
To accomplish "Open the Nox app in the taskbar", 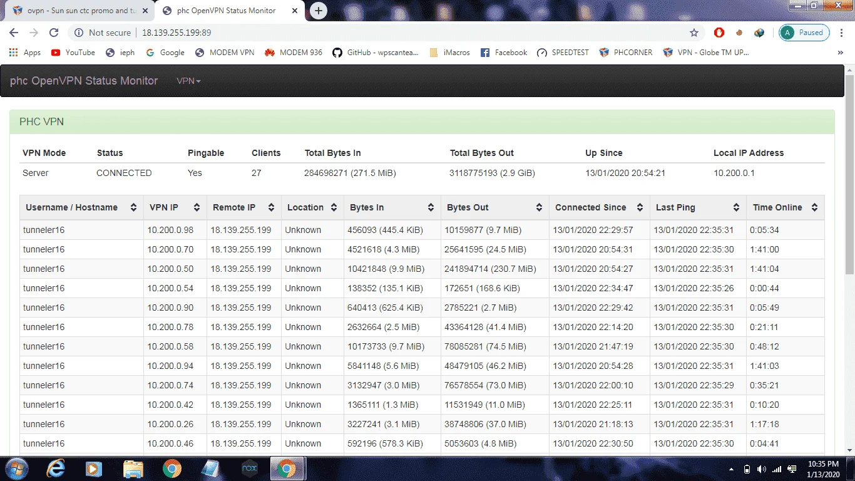I will [250, 468].
